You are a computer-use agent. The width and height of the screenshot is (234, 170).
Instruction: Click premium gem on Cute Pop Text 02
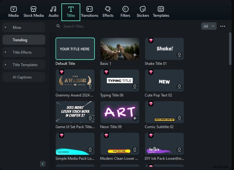[151, 72]
